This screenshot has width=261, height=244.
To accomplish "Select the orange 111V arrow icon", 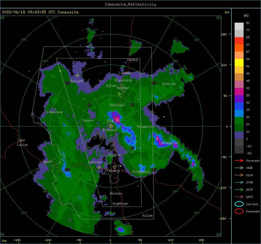I will pos(239,175).
